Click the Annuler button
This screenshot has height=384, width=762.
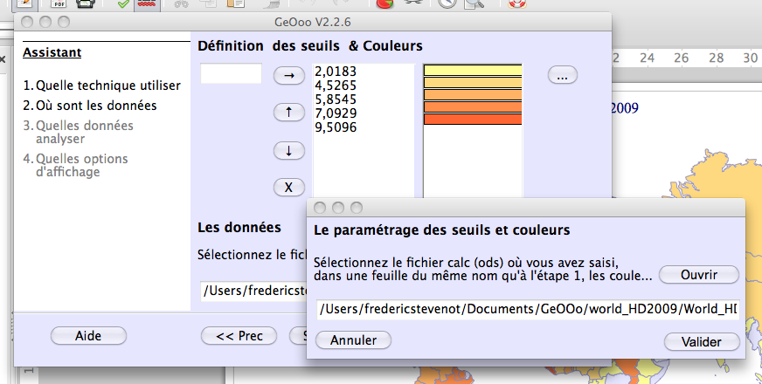pos(353,339)
